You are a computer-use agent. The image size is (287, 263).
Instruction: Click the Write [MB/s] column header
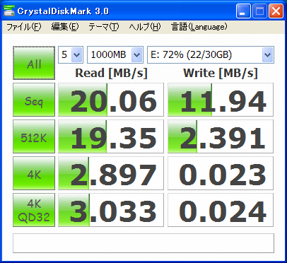pos(221,74)
